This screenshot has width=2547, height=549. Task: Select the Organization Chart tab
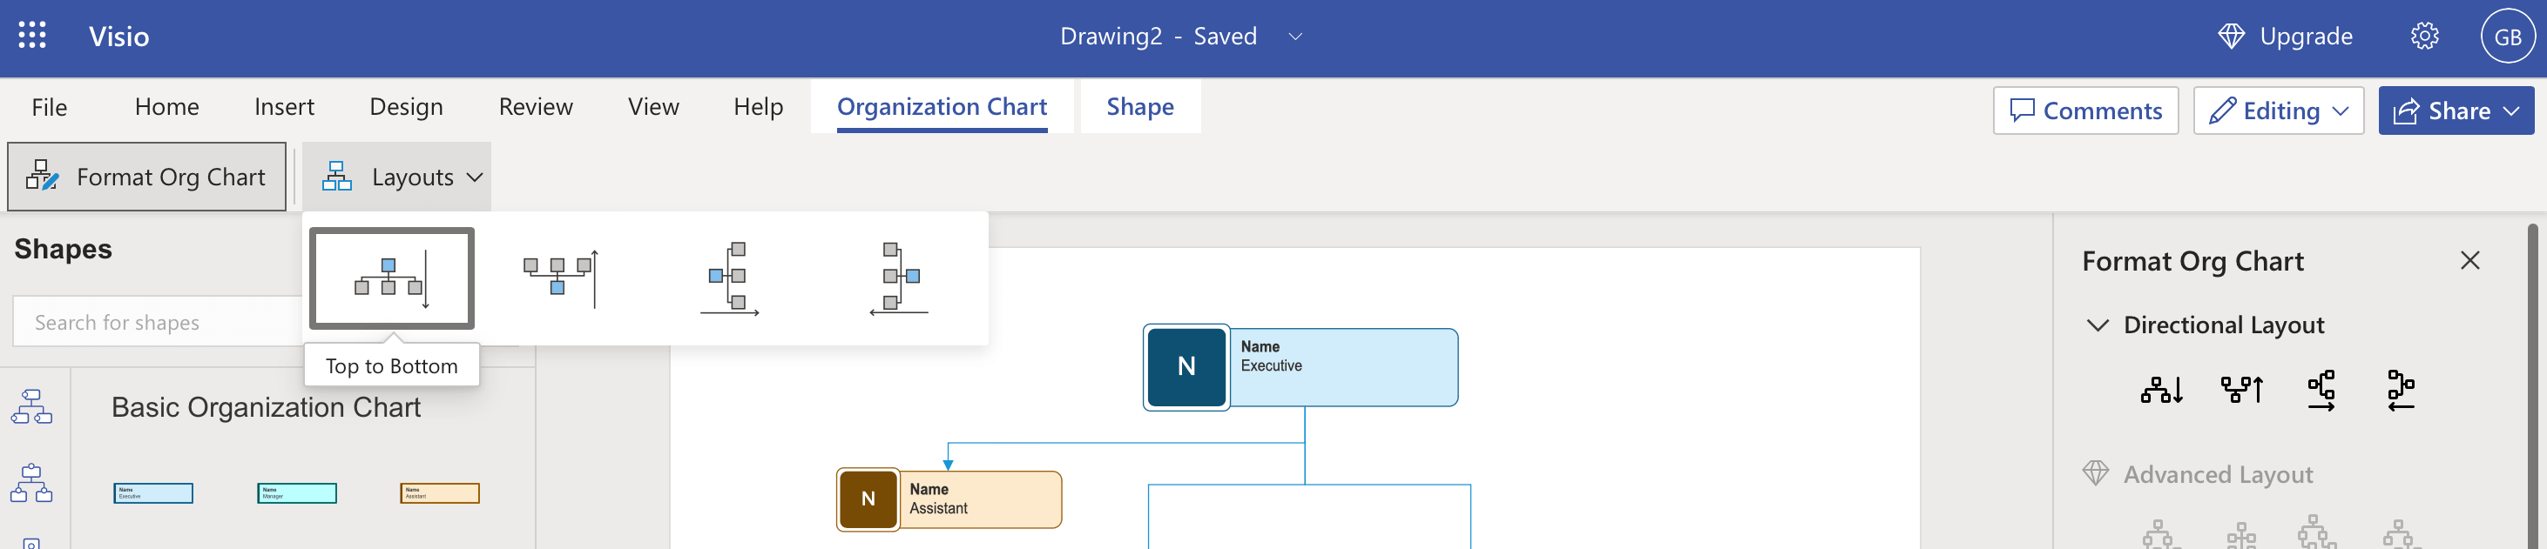tap(942, 107)
